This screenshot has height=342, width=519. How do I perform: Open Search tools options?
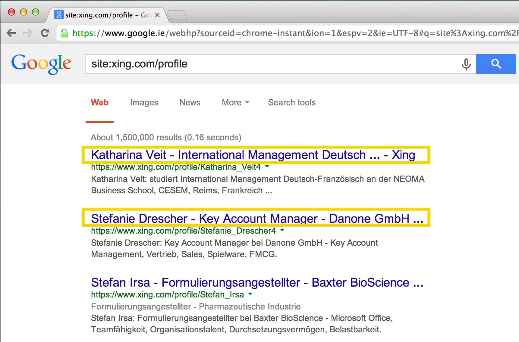[x=292, y=102]
